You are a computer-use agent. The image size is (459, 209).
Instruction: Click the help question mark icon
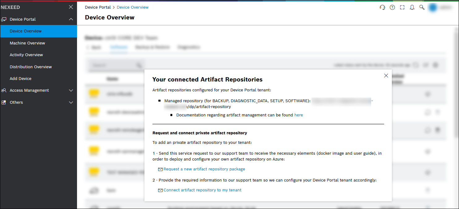coord(392,7)
